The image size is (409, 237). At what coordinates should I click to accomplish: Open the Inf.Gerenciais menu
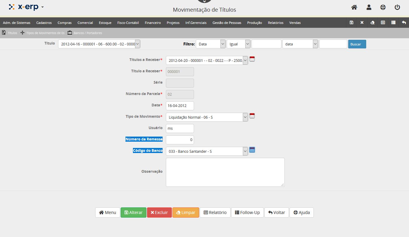(196, 23)
